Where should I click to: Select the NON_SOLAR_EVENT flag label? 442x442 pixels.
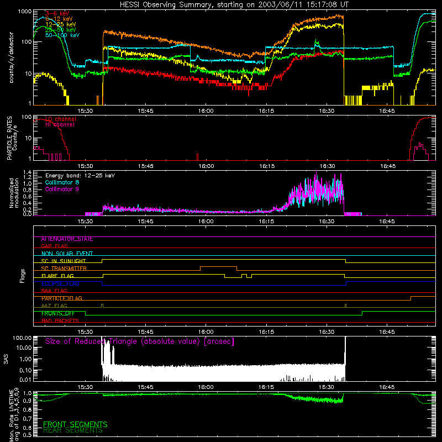coord(67,254)
